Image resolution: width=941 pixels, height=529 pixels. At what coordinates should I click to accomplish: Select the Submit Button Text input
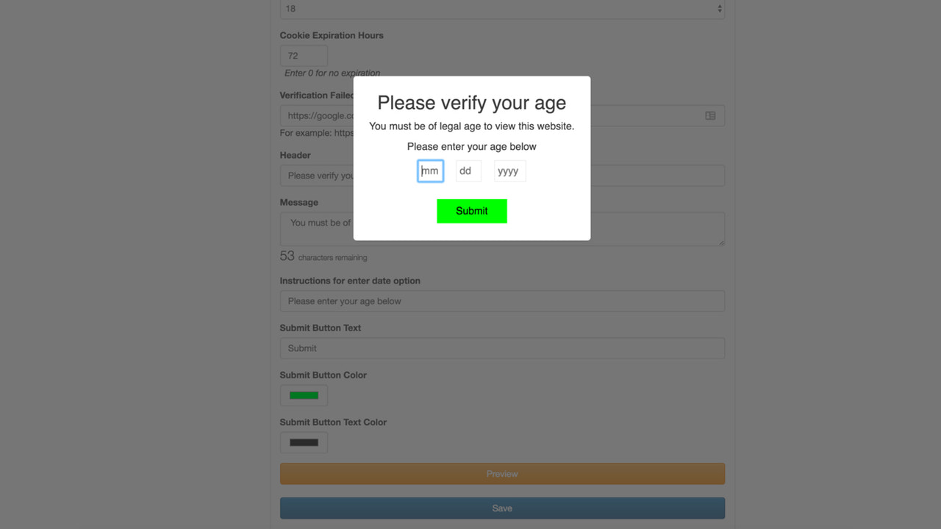502,348
